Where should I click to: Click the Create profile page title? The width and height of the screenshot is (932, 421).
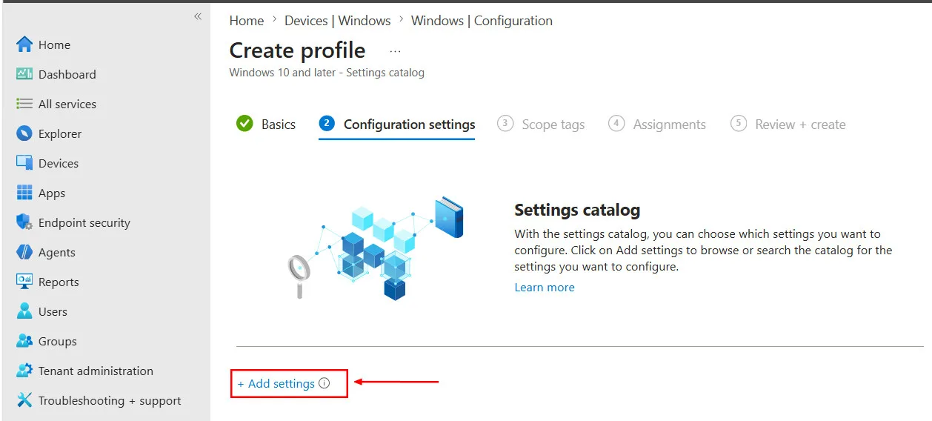click(297, 50)
